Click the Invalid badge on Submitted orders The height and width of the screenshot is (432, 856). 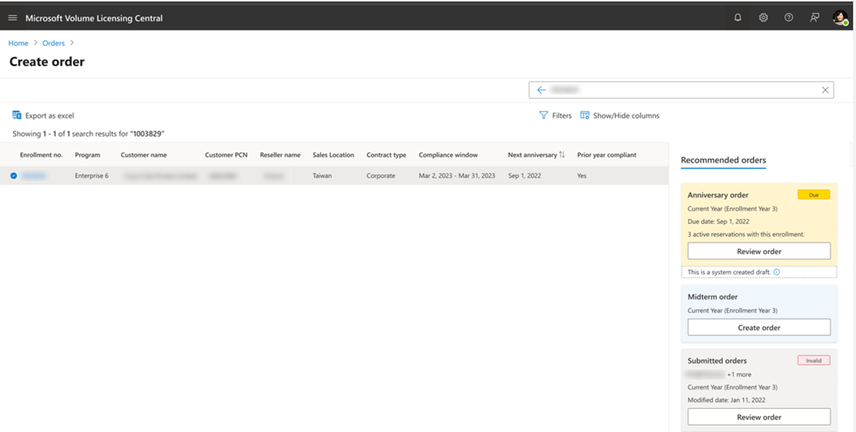tap(814, 360)
